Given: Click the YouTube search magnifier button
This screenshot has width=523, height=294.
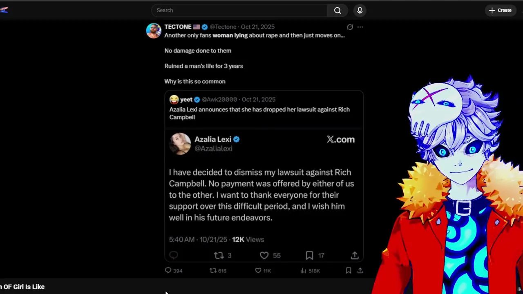Looking at the screenshot, I should pos(337,10).
